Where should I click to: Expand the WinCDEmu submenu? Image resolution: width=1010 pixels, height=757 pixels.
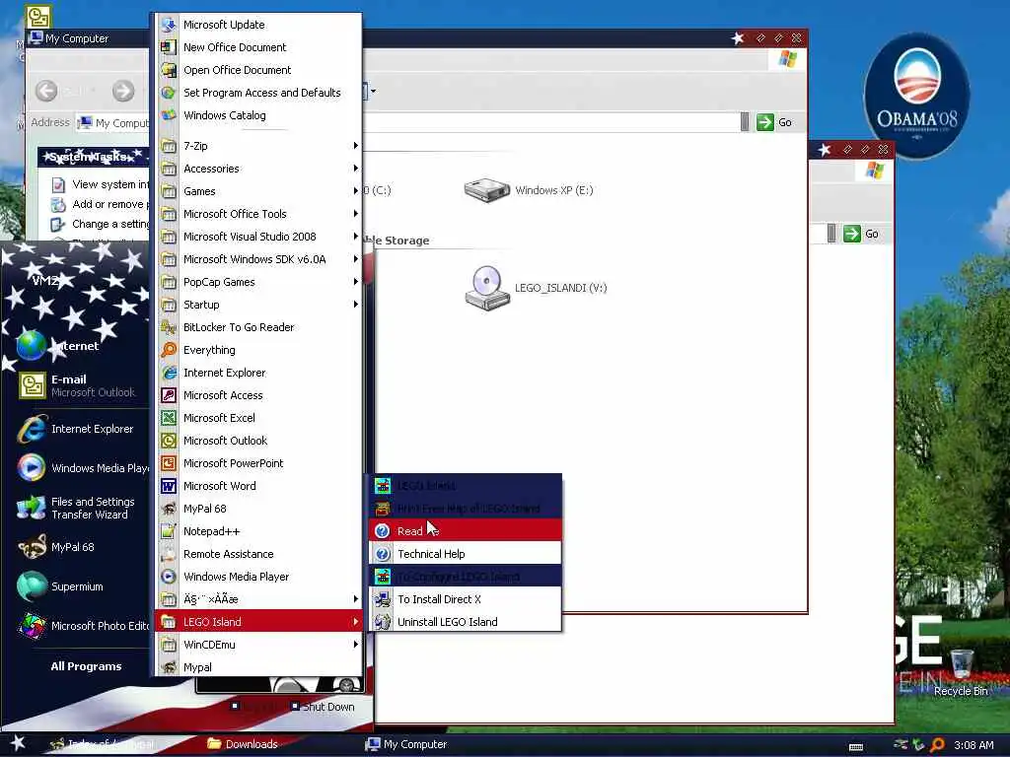tap(258, 645)
